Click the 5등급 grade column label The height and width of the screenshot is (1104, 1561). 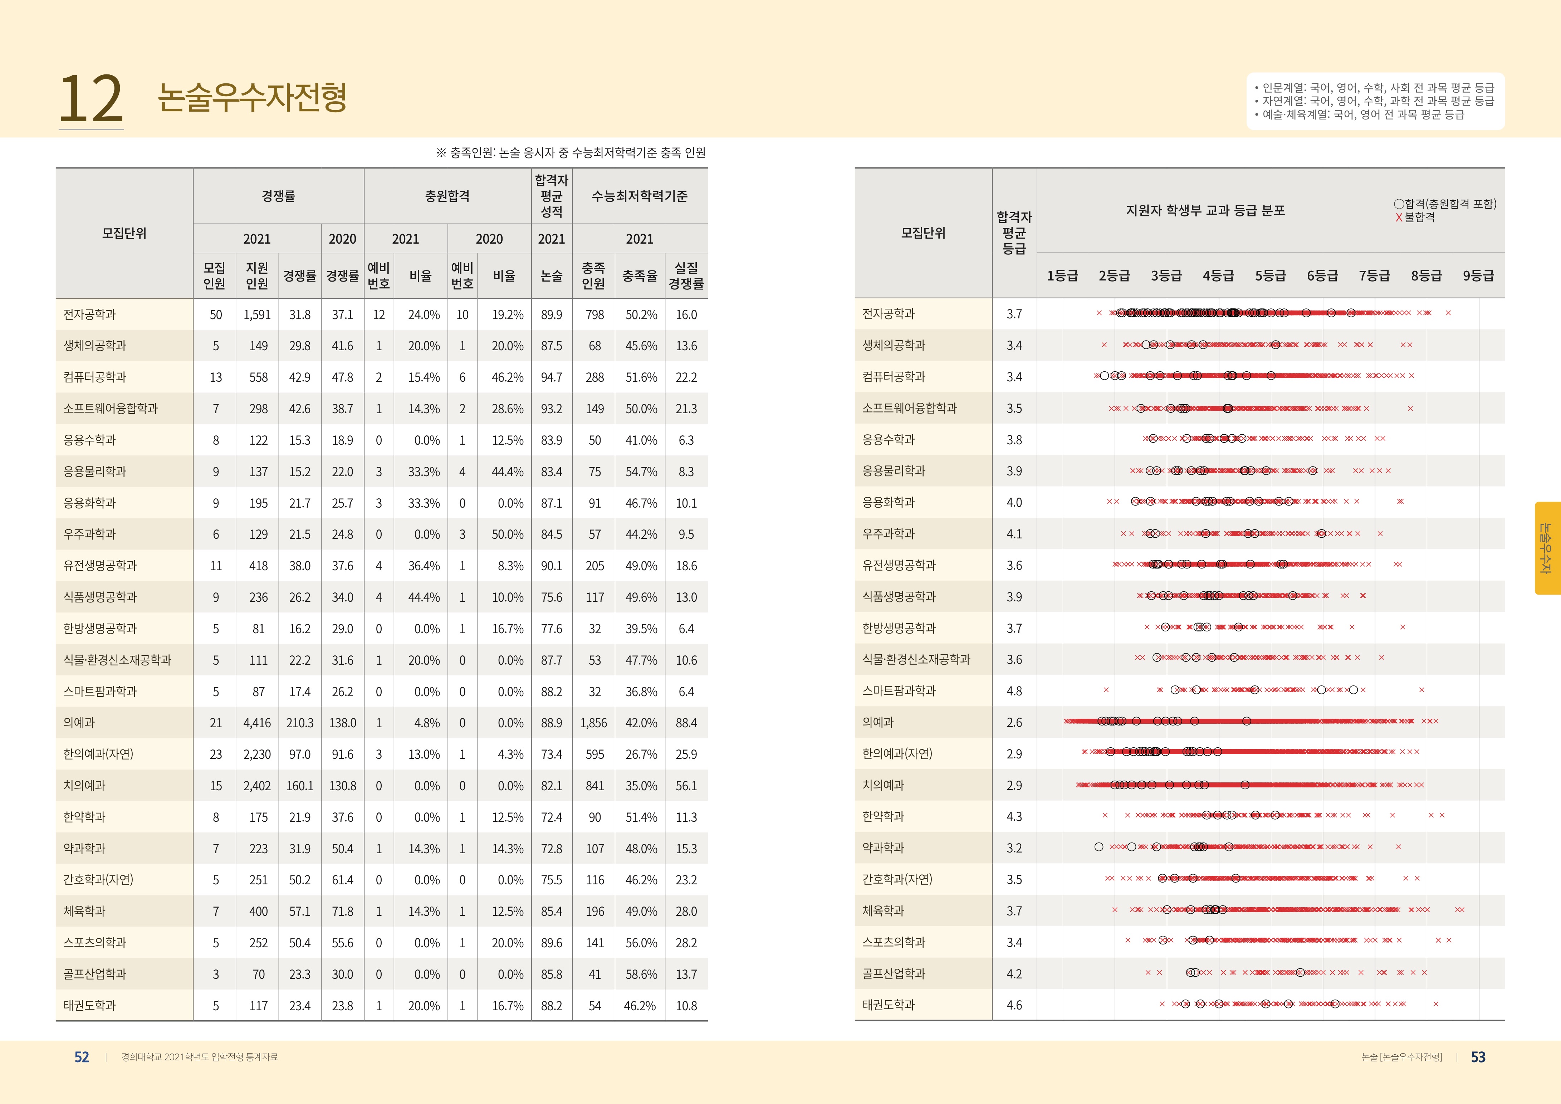click(1270, 275)
